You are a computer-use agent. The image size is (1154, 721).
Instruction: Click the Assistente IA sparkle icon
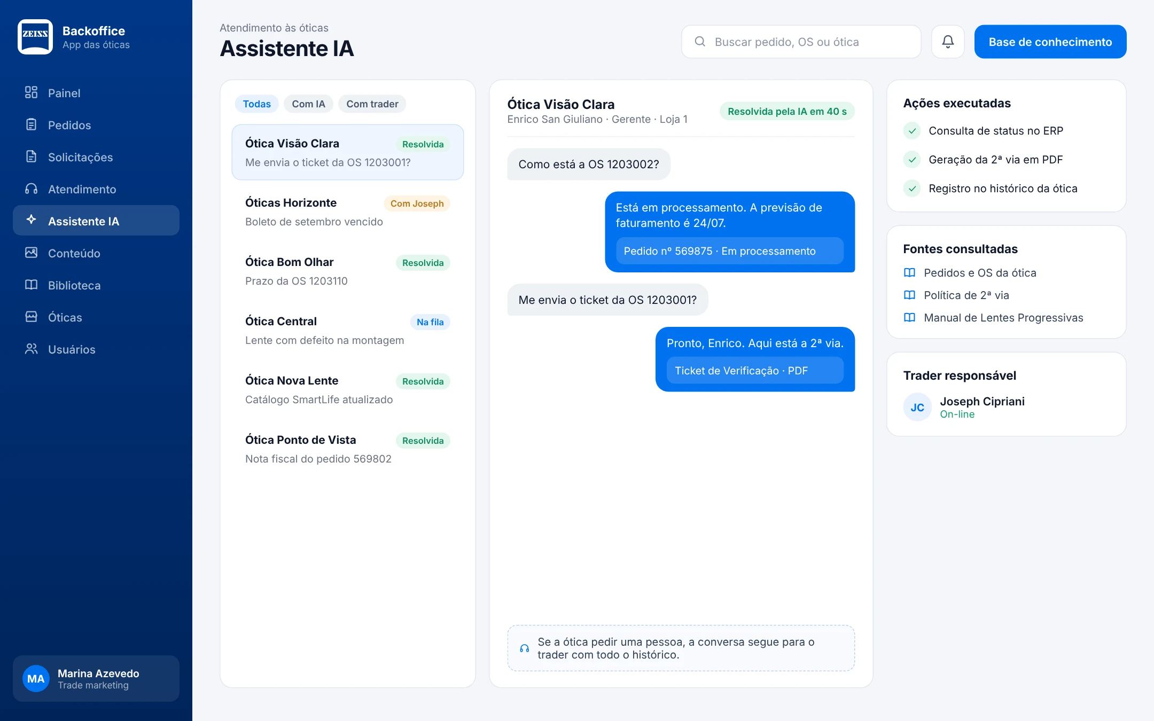pyautogui.click(x=32, y=220)
